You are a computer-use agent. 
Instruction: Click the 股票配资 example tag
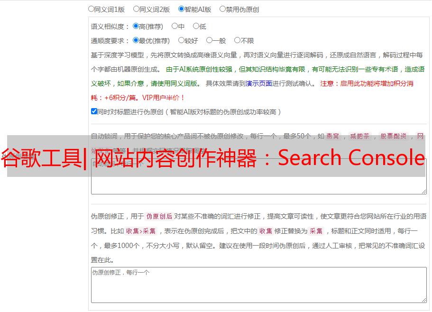point(394,136)
